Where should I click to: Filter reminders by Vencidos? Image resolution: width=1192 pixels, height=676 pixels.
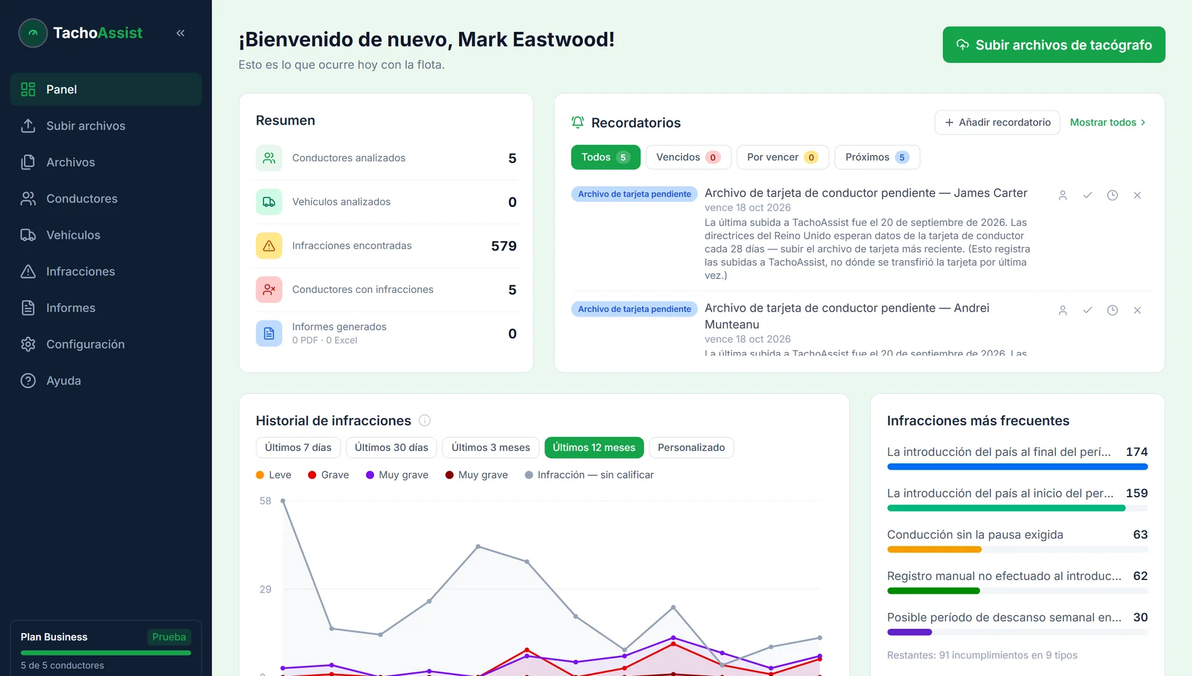coord(688,157)
